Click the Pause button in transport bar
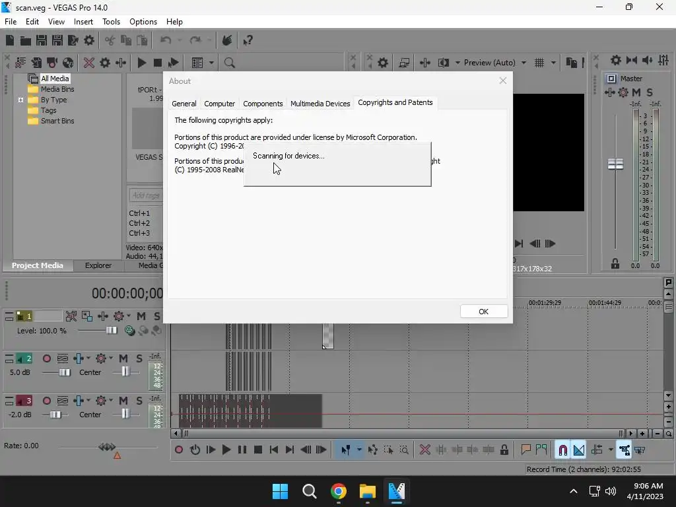The height and width of the screenshot is (507, 676). (242, 450)
